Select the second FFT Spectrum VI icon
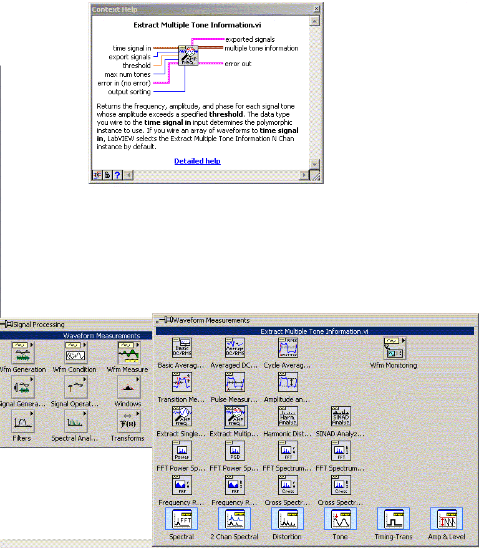This screenshot has height=548, width=479. 341,451
